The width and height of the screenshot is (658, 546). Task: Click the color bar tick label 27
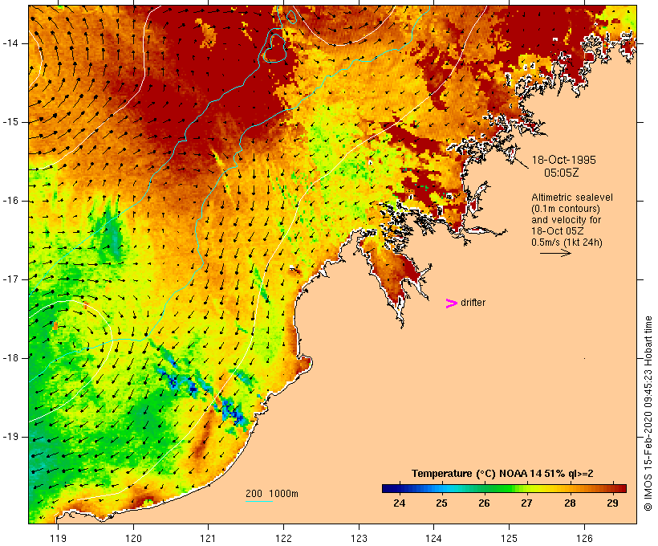(x=527, y=503)
